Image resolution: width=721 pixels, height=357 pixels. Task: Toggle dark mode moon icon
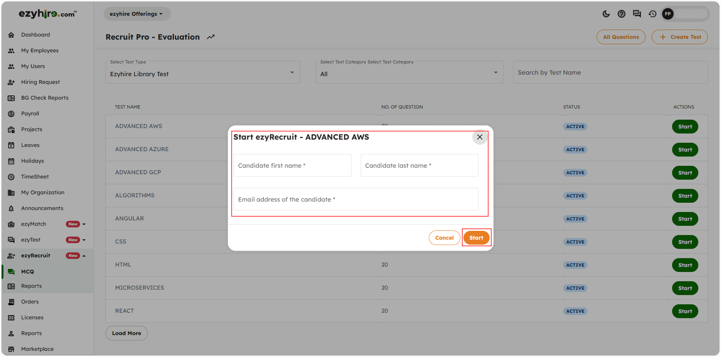click(606, 14)
